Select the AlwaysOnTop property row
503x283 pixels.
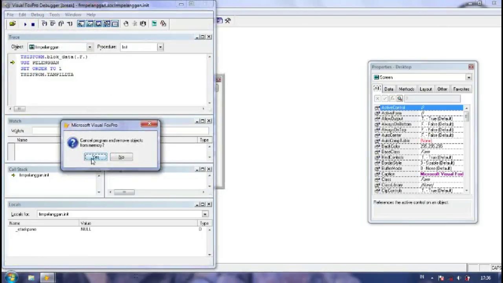point(419,130)
